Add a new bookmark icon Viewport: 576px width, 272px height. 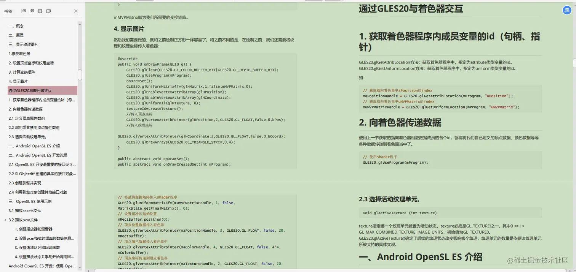tap(40, 11)
